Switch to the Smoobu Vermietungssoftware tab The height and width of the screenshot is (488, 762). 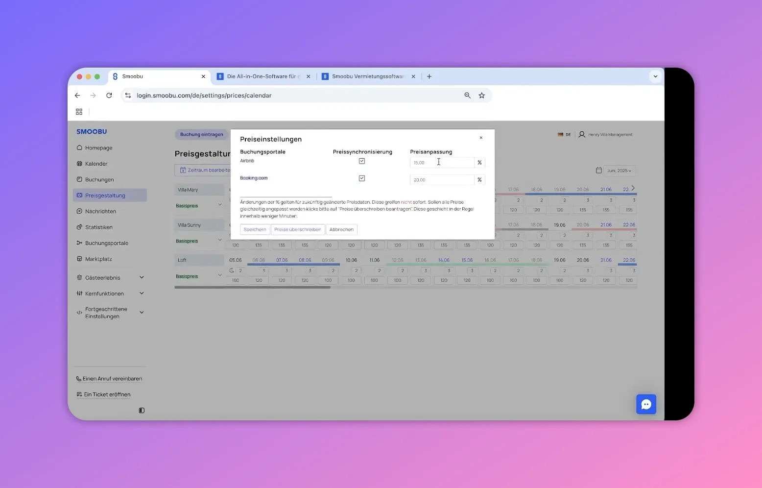click(368, 76)
